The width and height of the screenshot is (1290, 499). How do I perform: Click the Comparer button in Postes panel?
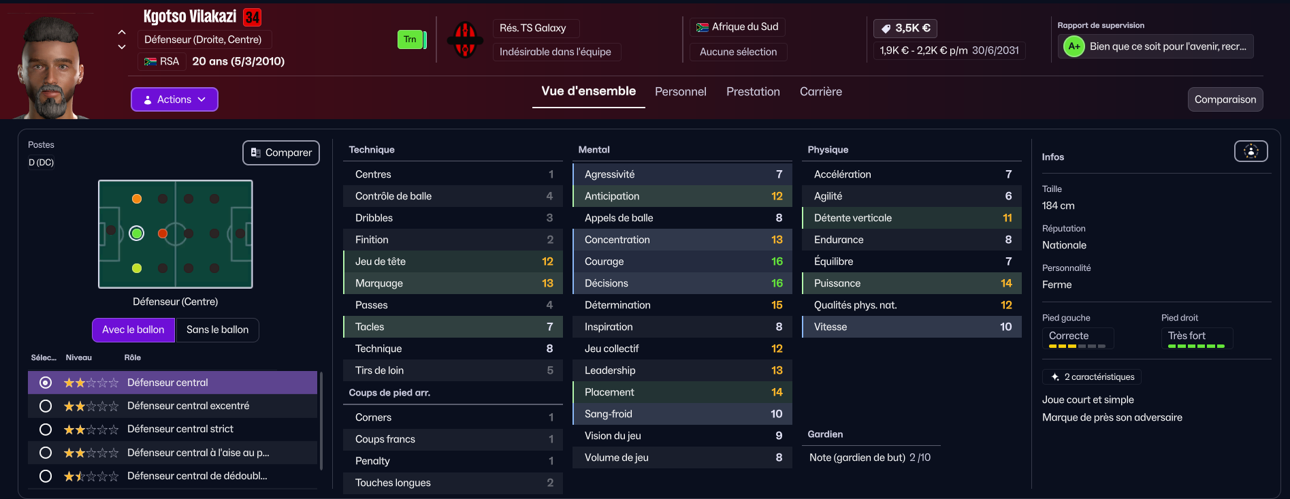[x=281, y=152]
